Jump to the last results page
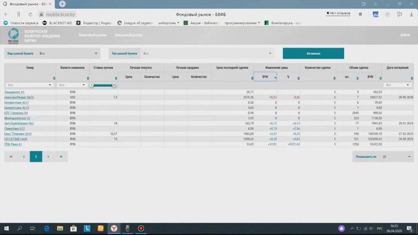This screenshot has height=235, width=418. click(61, 157)
